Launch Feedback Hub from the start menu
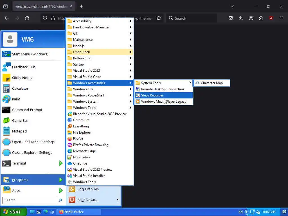The width and height of the screenshot is (288, 216). coord(33,67)
